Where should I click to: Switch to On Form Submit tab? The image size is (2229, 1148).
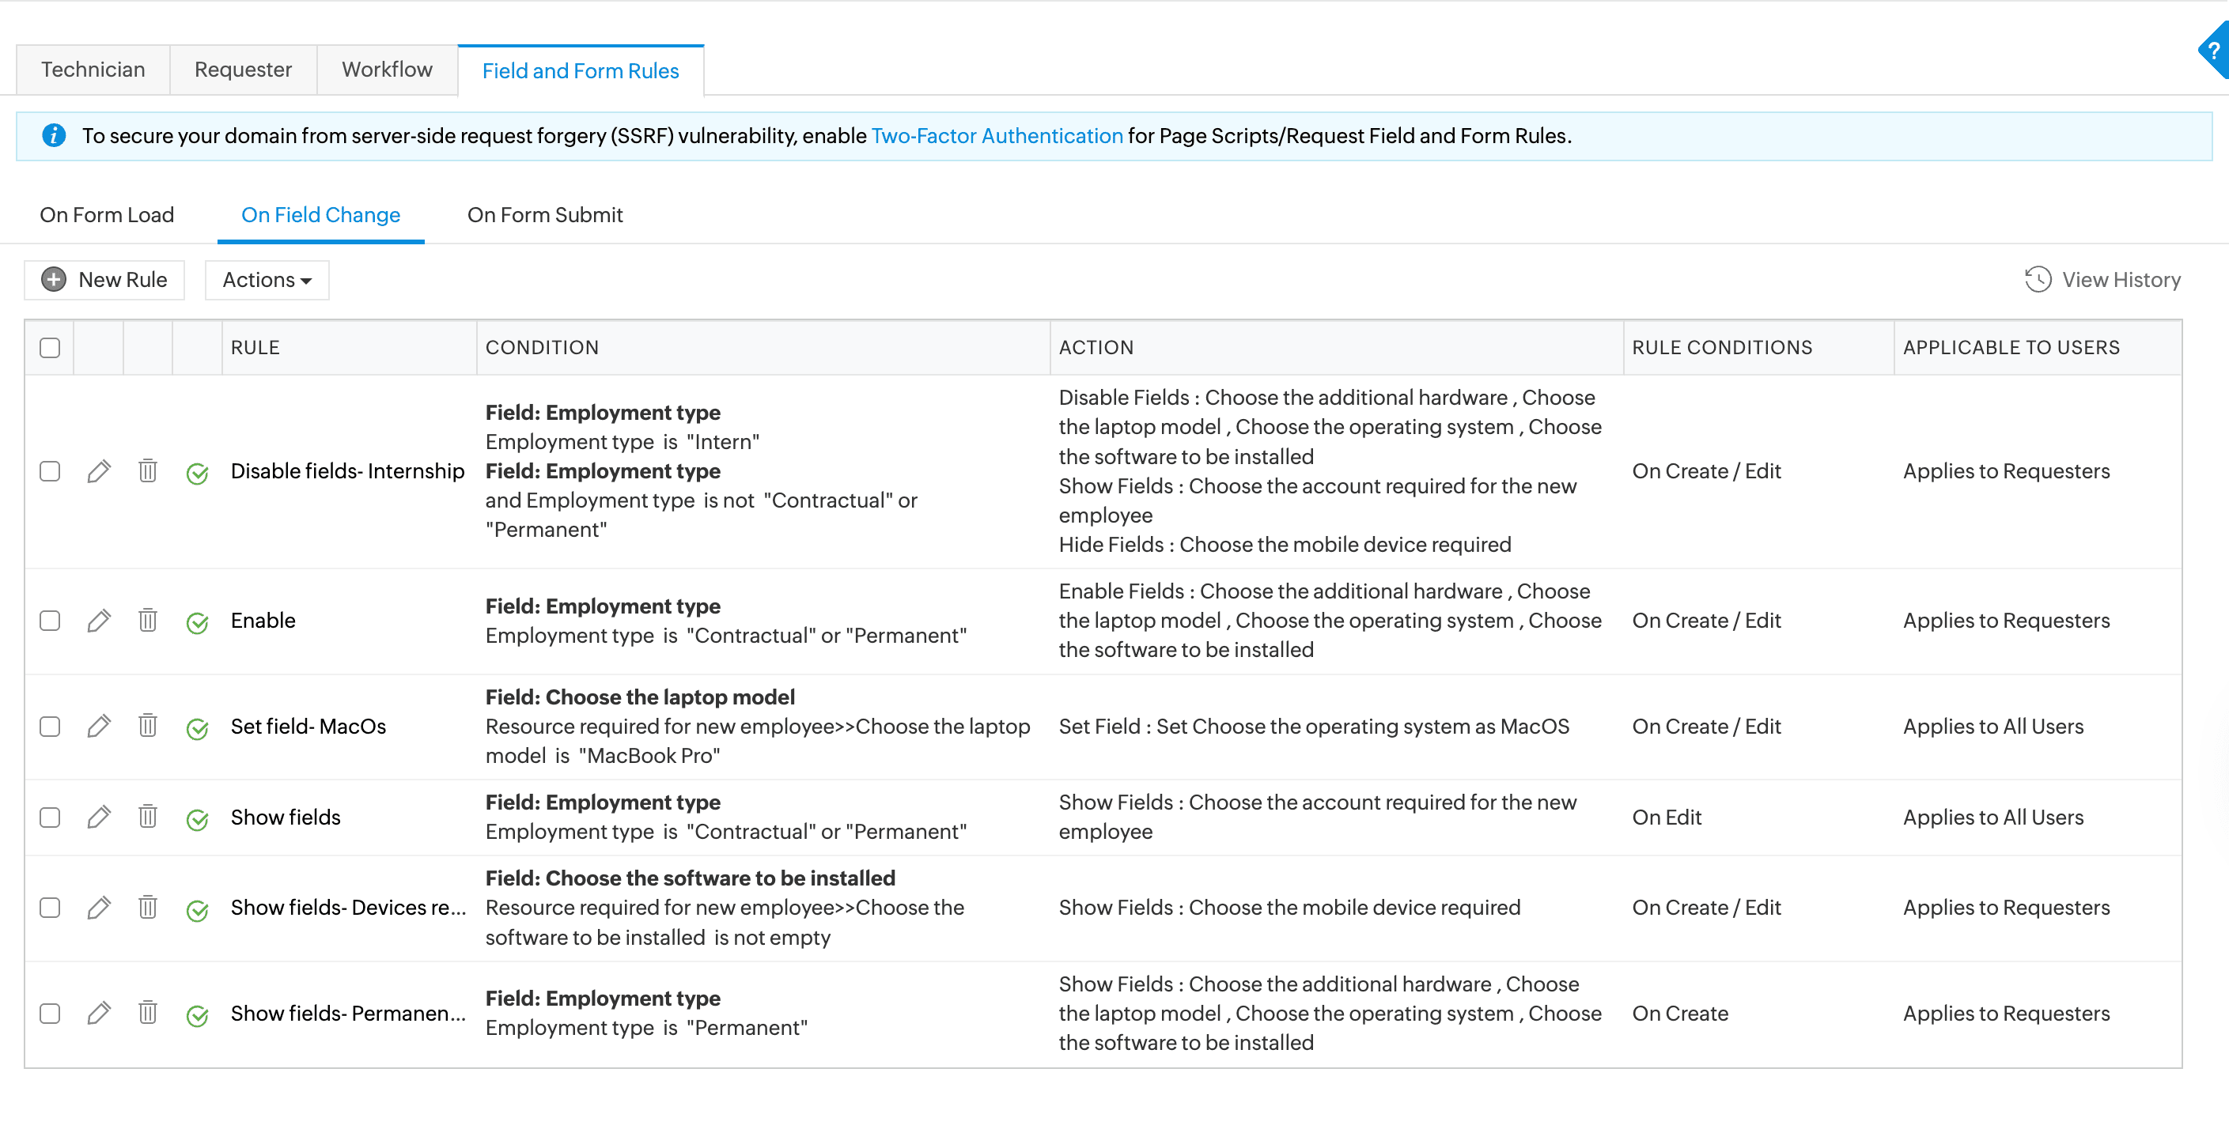pyautogui.click(x=545, y=215)
